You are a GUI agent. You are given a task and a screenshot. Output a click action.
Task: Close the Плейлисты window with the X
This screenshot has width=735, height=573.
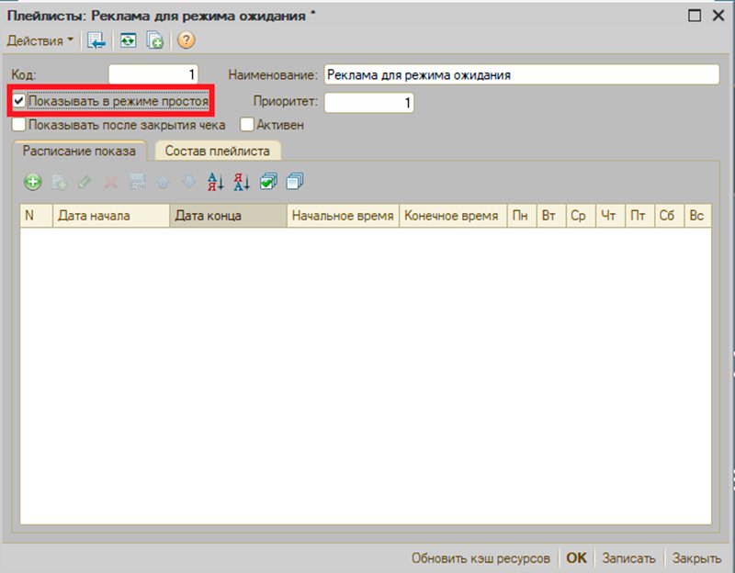[x=718, y=16]
